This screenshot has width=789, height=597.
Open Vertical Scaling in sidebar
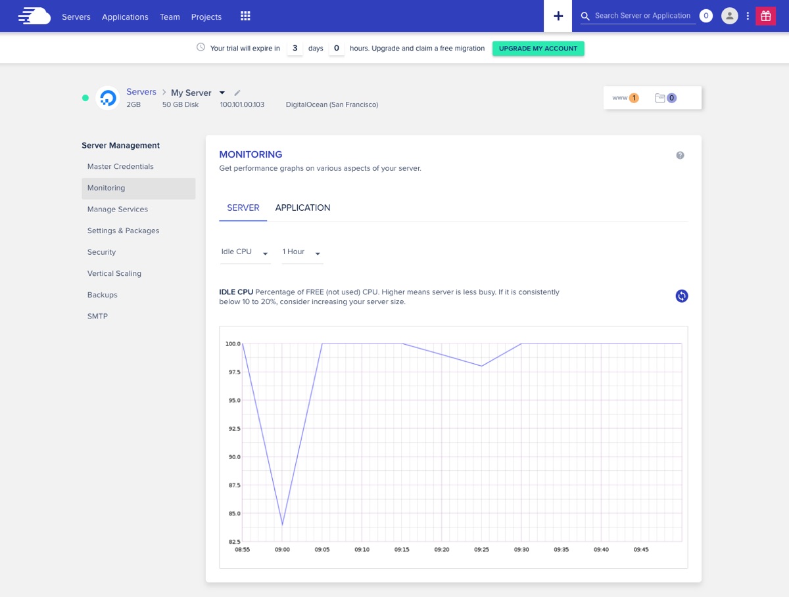click(114, 274)
